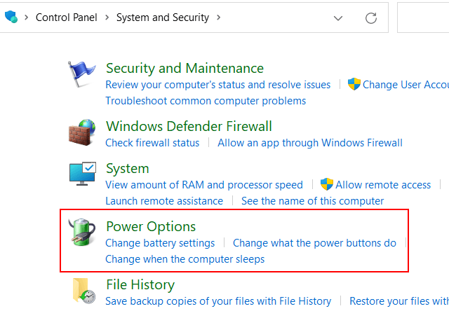The width and height of the screenshot is (449, 311).
Task: Open the Security and Maintenance flag icon
Action: pyautogui.click(x=81, y=74)
